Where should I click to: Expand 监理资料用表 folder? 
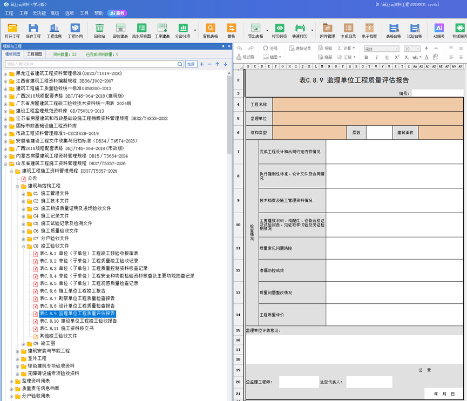tap(11, 382)
